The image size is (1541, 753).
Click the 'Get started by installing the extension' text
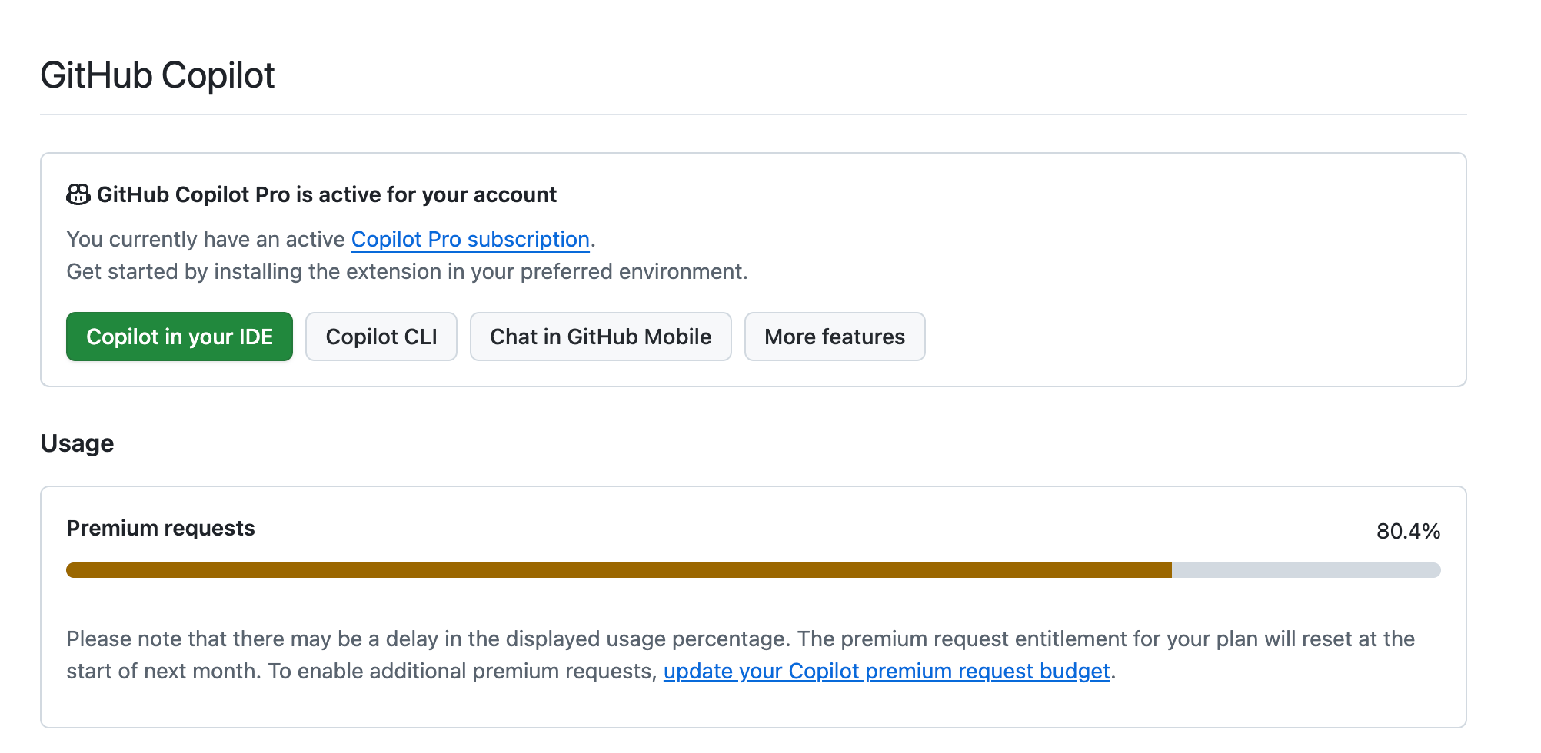pos(407,272)
